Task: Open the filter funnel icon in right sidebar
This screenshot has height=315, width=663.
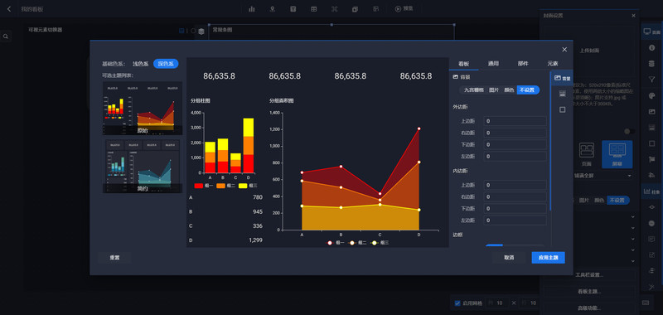Action: pyautogui.click(x=651, y=79)
